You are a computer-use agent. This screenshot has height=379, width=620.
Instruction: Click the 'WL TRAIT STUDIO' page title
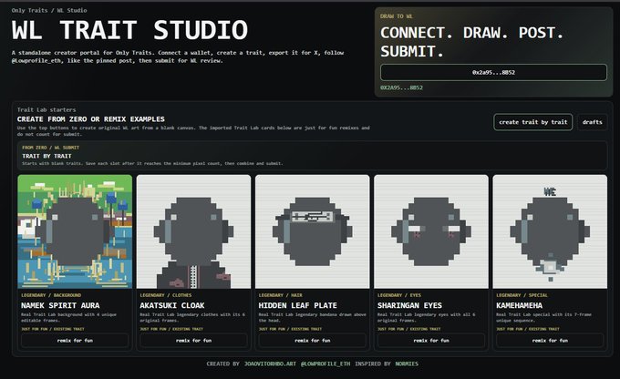coord(129,30)
